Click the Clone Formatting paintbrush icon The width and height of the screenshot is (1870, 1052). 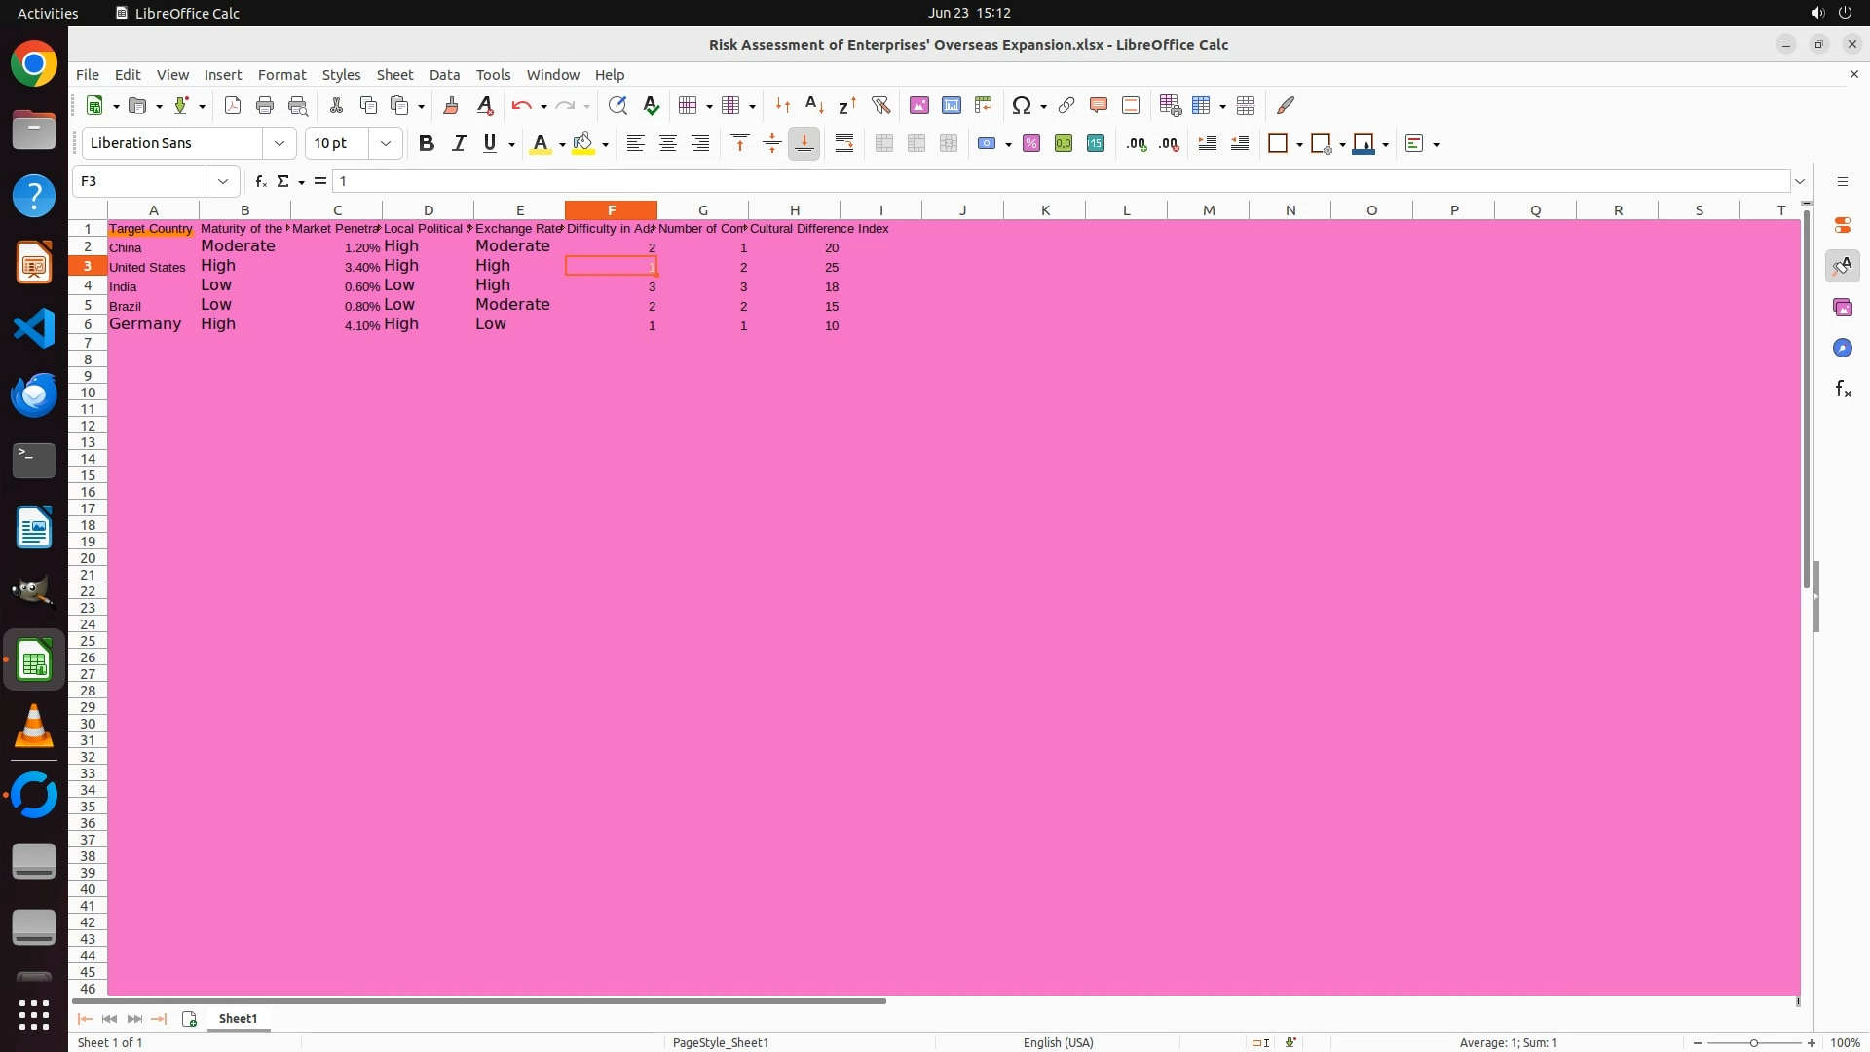[x=450, y=105]
